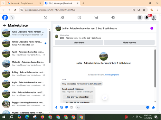The height and width of the screenshot is (120, 161).
Task: Click James unread blue dot indicator
Action: [45, 43]
